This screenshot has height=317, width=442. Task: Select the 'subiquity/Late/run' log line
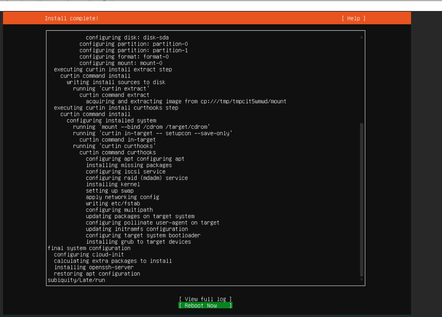[x=76, y=280]
